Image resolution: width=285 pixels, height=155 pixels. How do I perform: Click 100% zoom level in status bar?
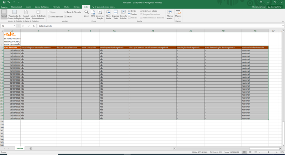[x=282, y=152]
